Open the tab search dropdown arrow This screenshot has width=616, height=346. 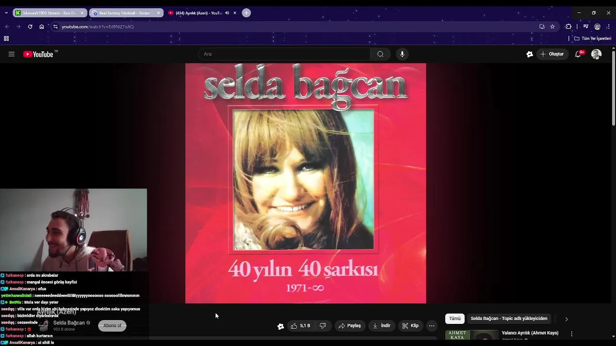coord(6,13)
